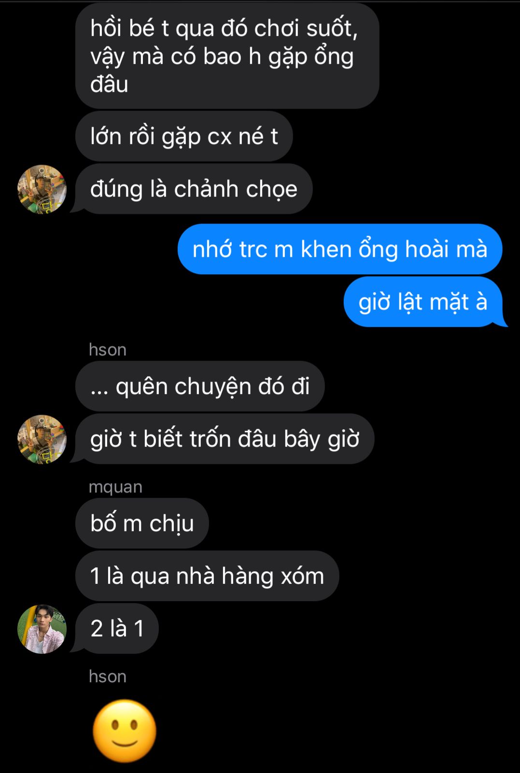Tap the 'giờ t biết trốn đâu bây giờ' bubble
The height and width of the screenshot is (773, 520).
click(x=225, y=439)
